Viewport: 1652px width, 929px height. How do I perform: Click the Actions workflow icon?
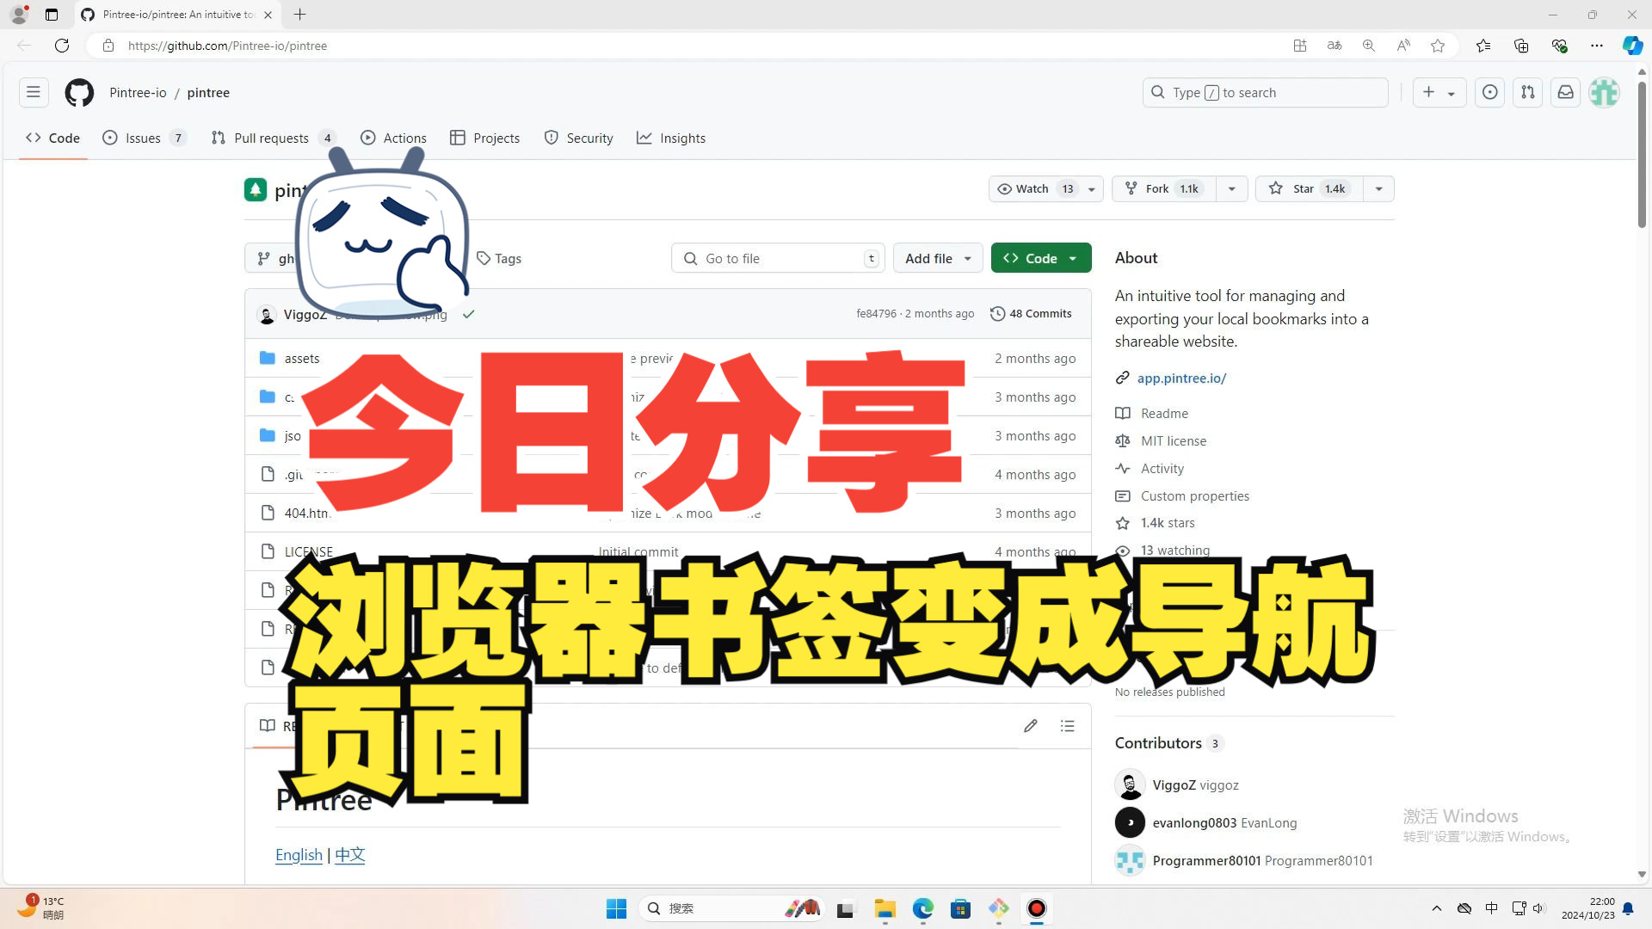[367, 138]
